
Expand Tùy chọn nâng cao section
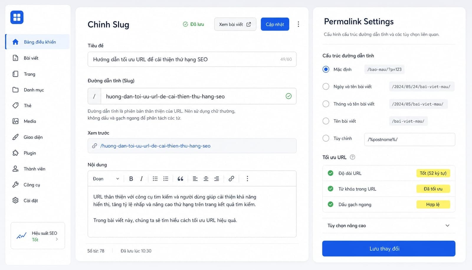pos(389,226)
